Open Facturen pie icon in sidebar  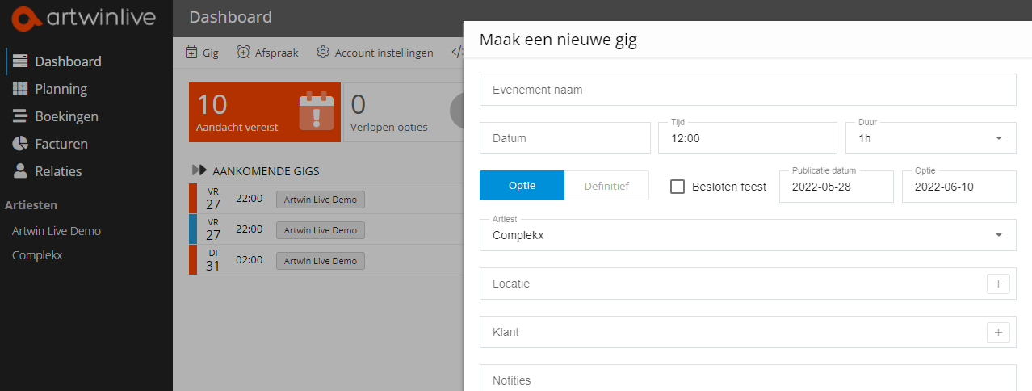pos(20,144)
